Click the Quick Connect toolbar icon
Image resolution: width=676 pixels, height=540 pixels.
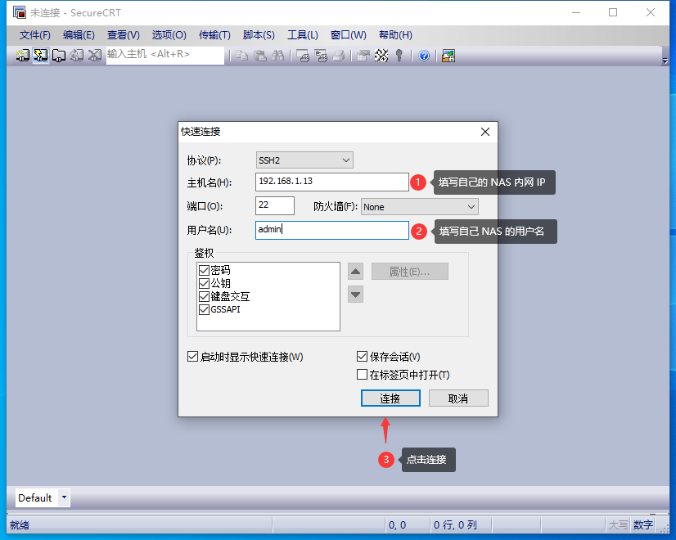pos(41,56)
